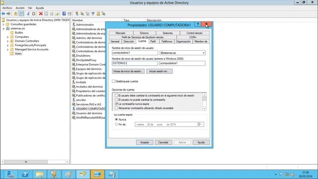
Task: Launch PowerShell from the taskbar
Action: 25,174
